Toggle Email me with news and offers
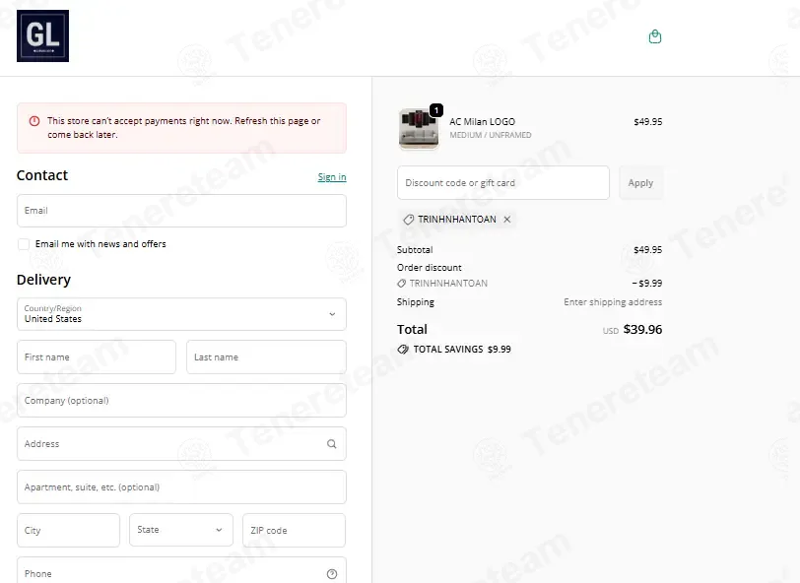Screen dimensions: 800x583 coord(24,244)
